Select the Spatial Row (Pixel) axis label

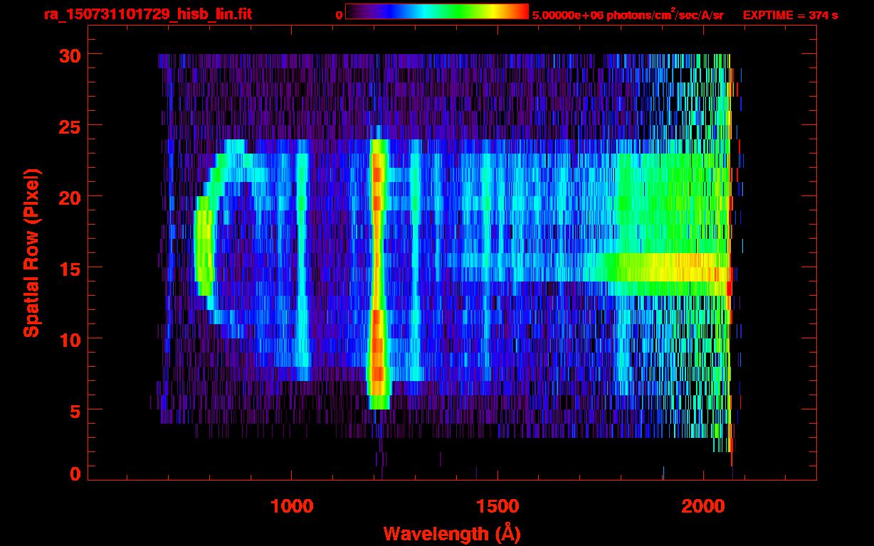click(31, 253)
